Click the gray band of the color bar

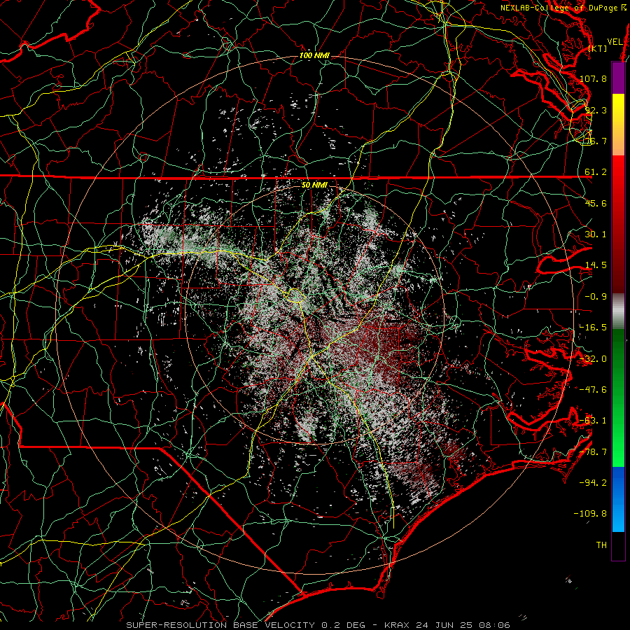618,311
